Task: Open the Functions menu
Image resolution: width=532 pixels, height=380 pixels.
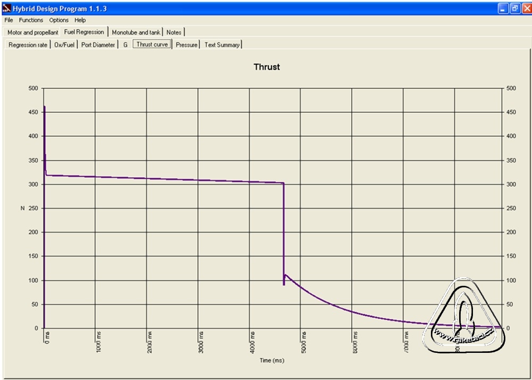Action: (x=31, y=20)
